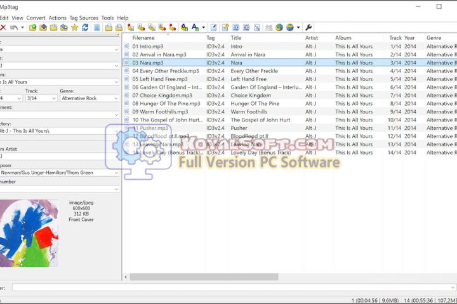This screenshot has height=304, width=457.
Task: Select file '09 Warm Foothills.mp3'
Action: 160,111
